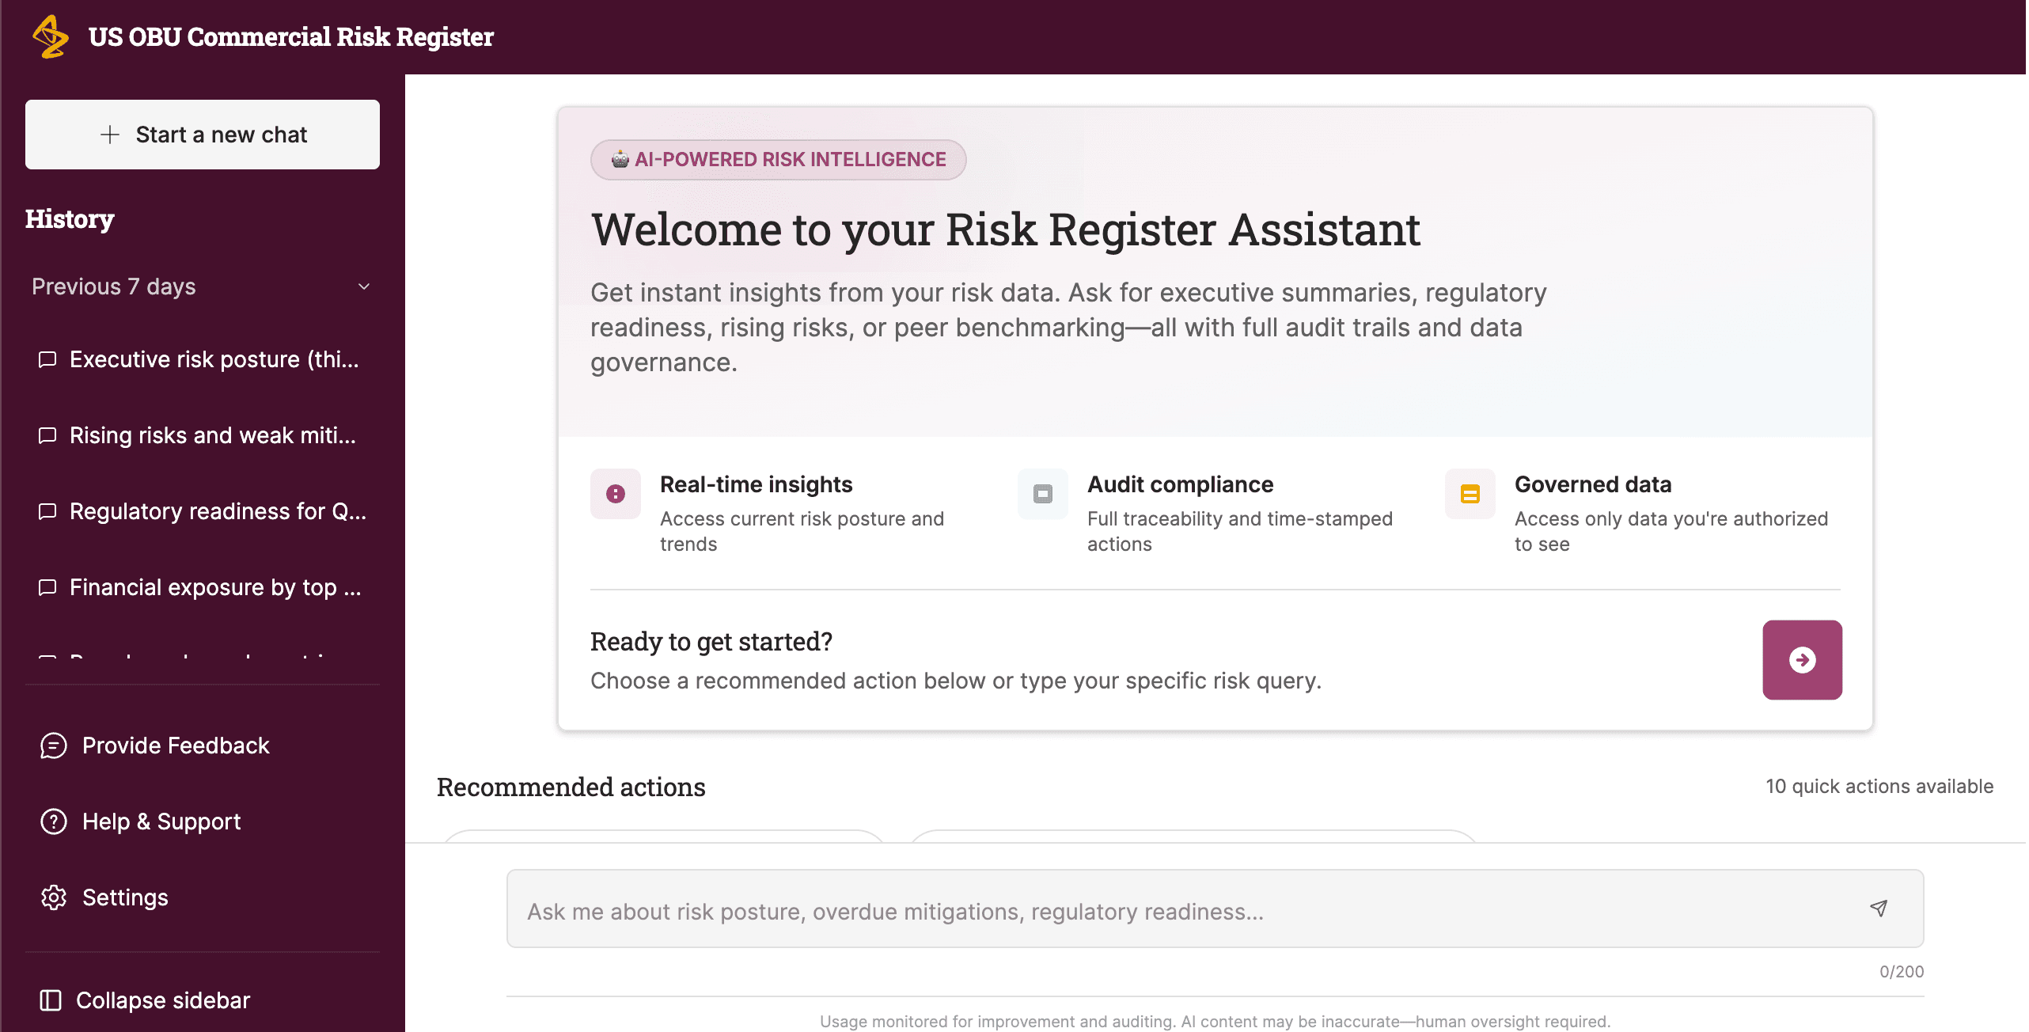The height and width of the screenshot is (1032, 2029).
Task: Click the send message paper-plane icon
Action: (1879, 909)
